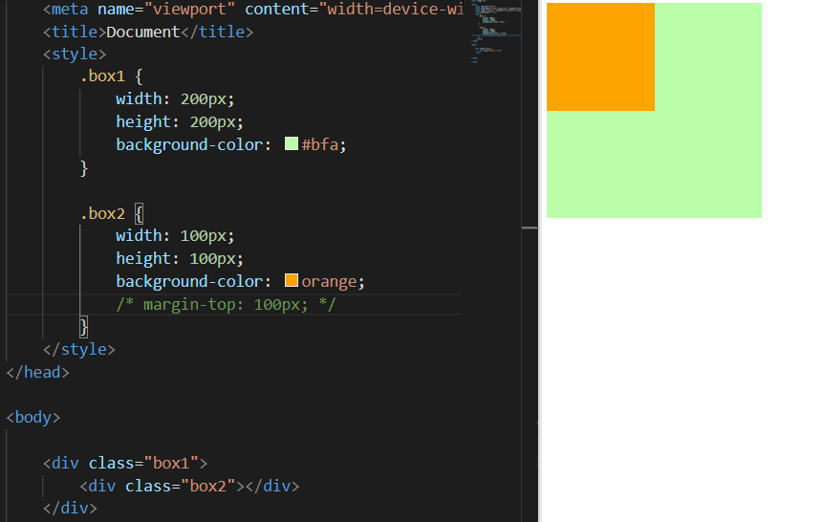The image size is (824, 522).
Task: Click the meta name="viewport" line
Action: (x=253, y=9)
